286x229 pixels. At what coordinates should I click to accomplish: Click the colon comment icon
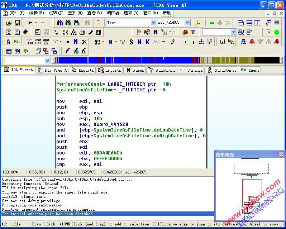click(x=185, y=42)
